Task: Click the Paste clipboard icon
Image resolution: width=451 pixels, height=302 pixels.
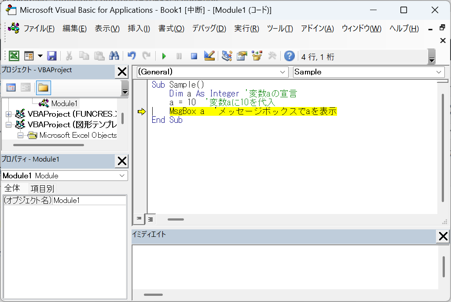Action: (x=99, y=56)
